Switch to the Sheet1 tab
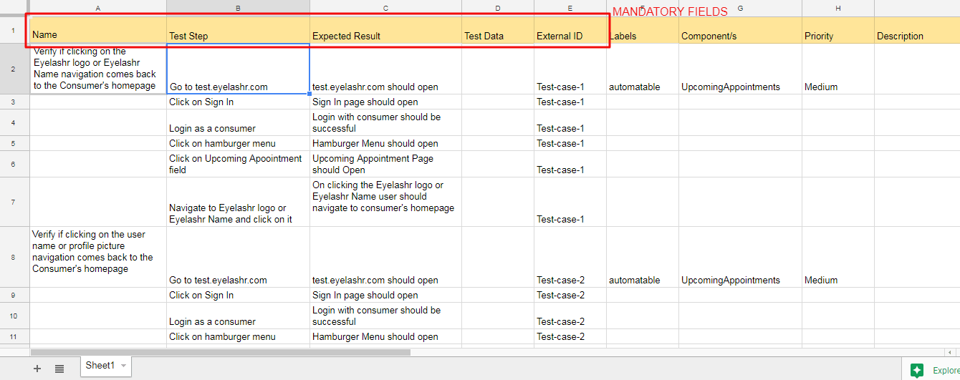 click(100, 366)
